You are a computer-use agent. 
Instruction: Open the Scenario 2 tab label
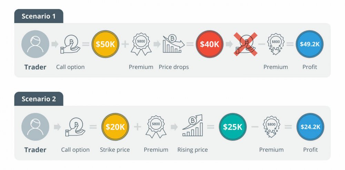(x=39, y=99)
